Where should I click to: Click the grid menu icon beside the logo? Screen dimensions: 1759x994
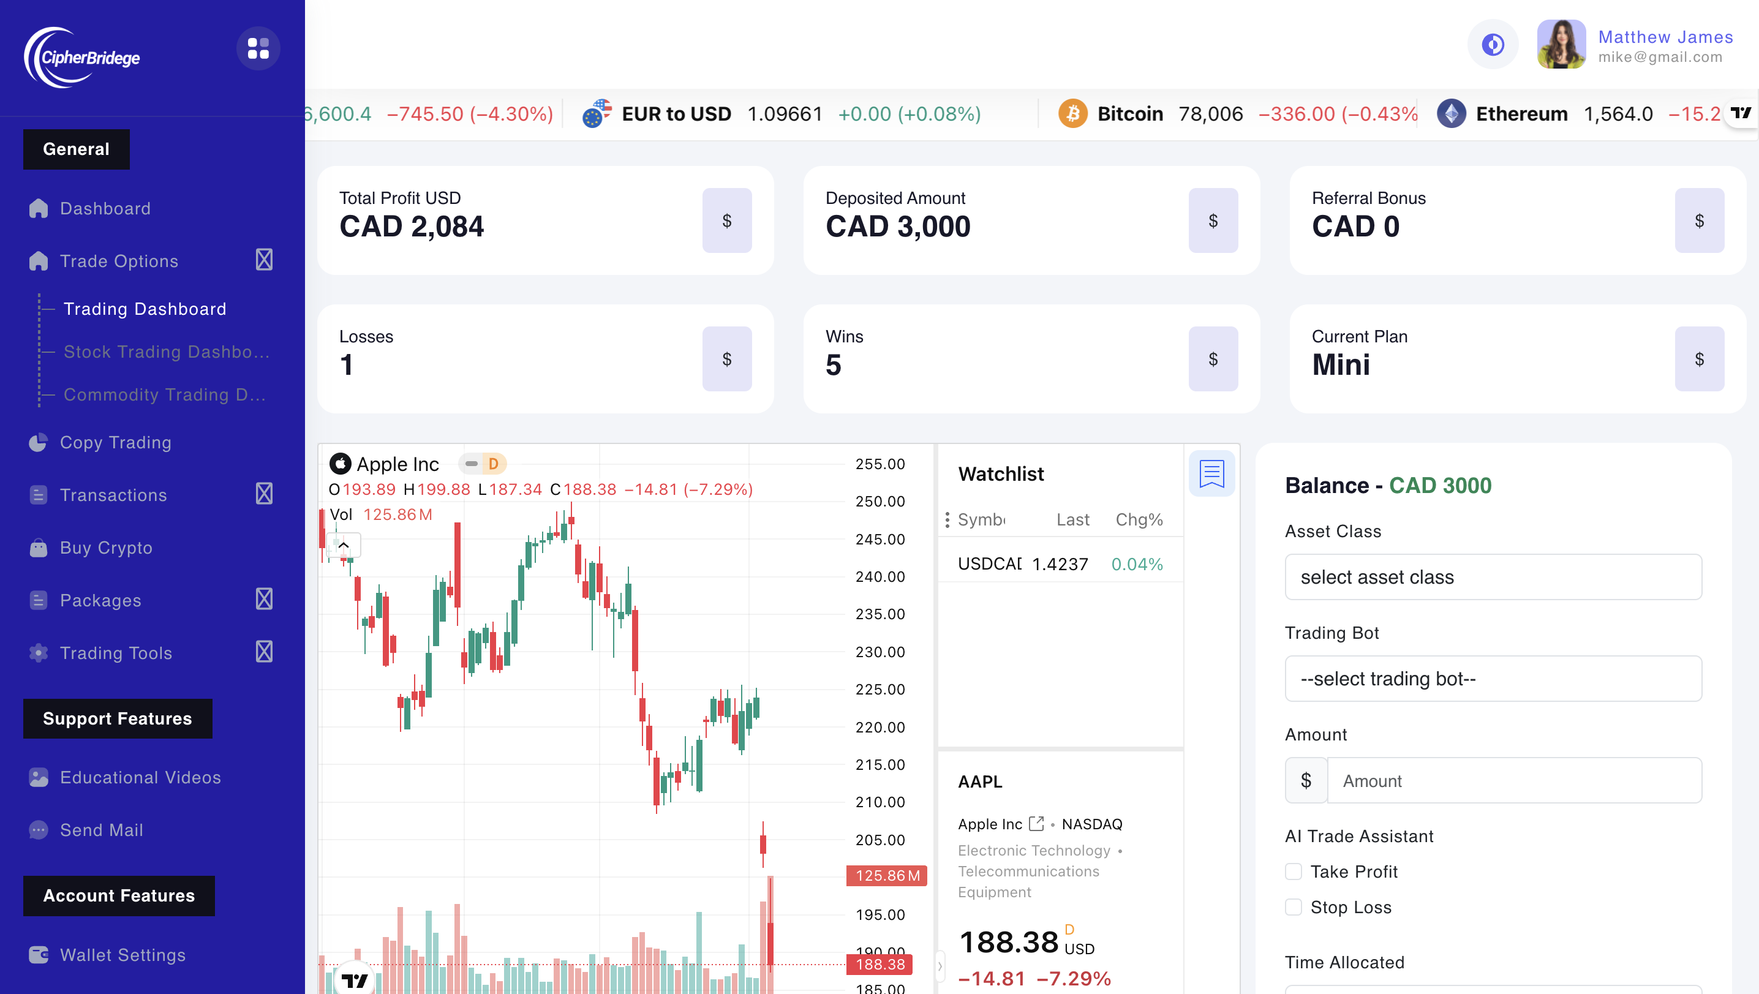[x=258, y=48]
